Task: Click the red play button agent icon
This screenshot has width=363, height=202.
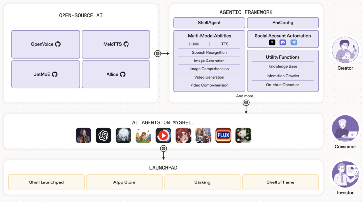Action: click(164, 136)
